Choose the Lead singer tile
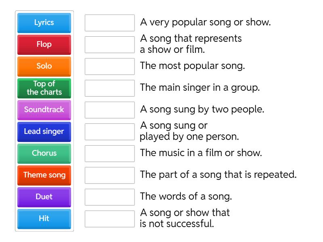Viewport: 323px width, 242px height. click(44, 131)
